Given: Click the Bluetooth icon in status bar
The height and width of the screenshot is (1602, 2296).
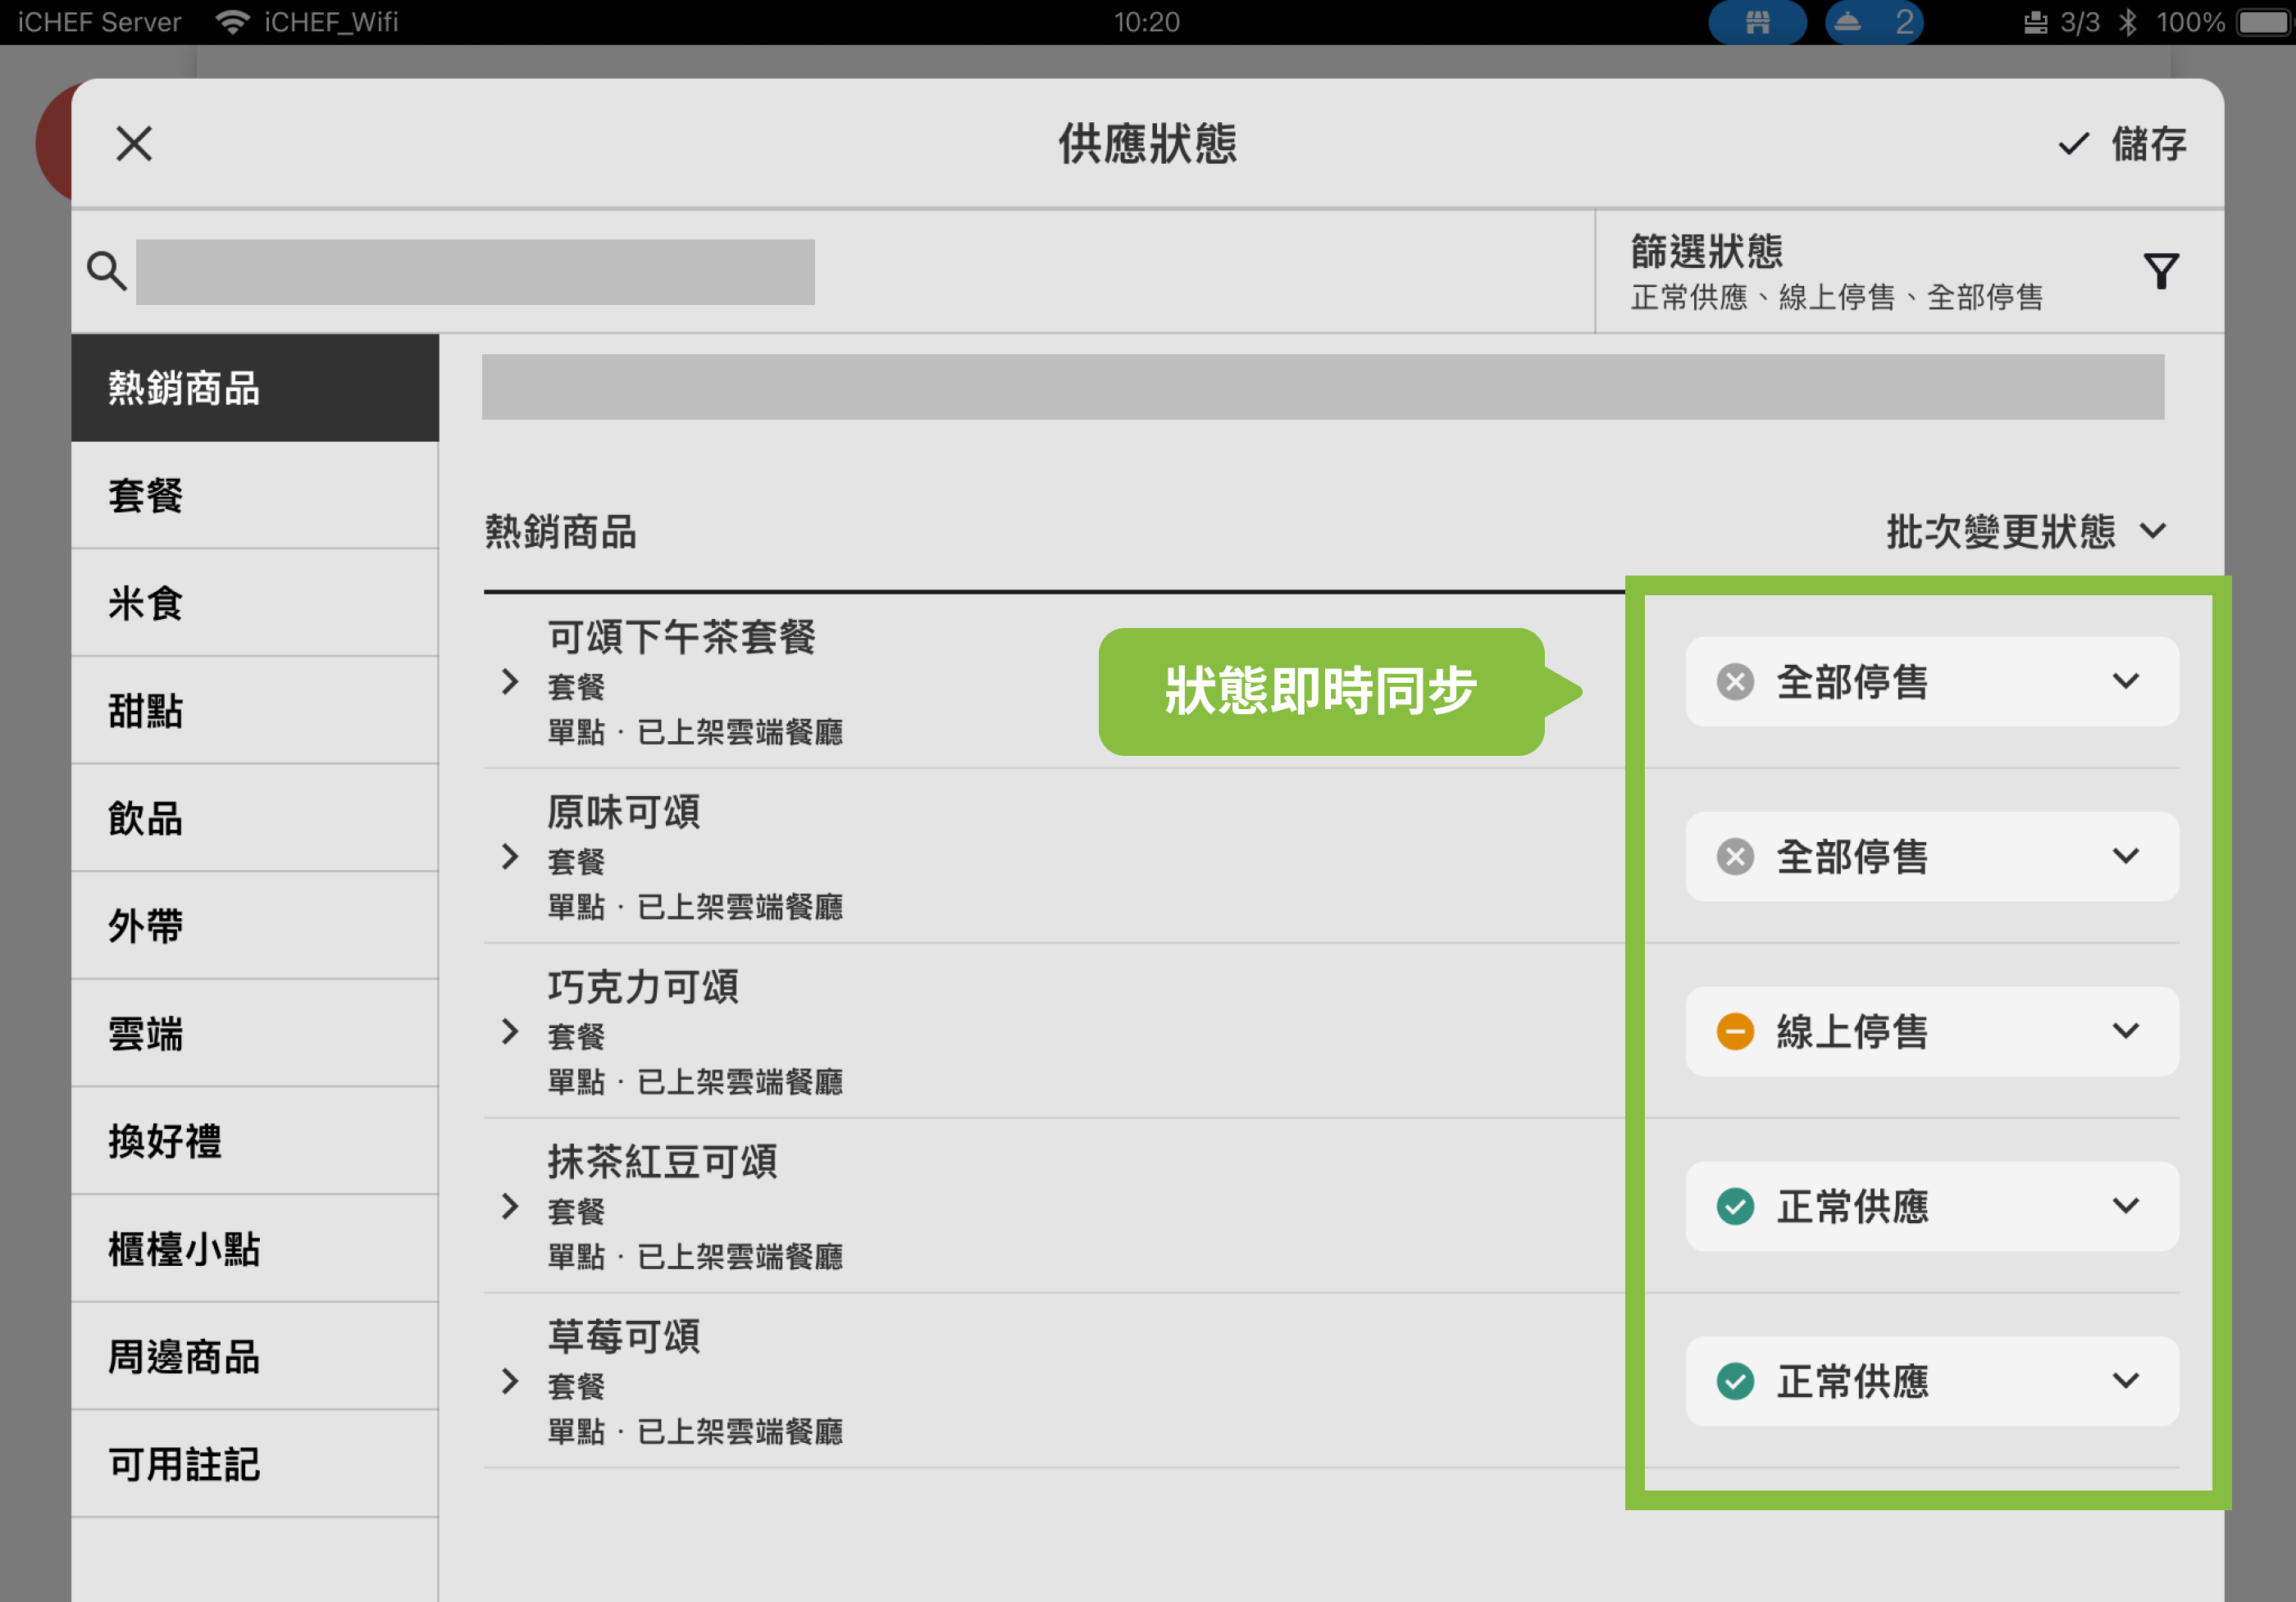Looking at the screenshot, I should [x=2127, y=22].
